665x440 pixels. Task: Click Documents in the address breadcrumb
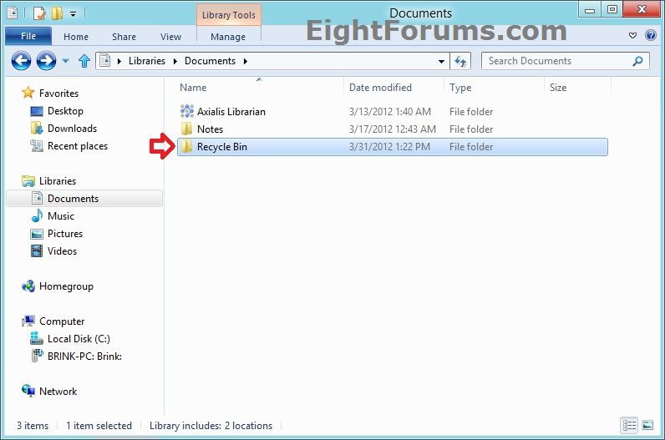pyautogui.click(x=210, y=61)
